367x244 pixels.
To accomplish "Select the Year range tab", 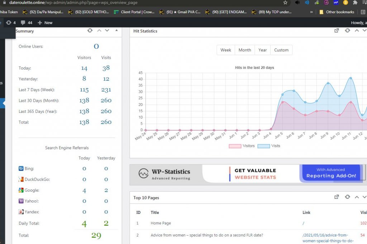I will [x=263, y=50].
